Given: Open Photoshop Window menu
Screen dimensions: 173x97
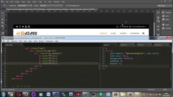Looking at the screenshot, I should pyautogui.click(x=56, y=2).
